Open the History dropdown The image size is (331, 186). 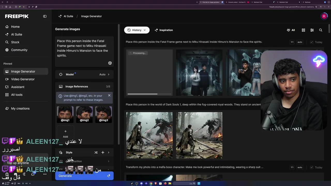click(137, 30)
